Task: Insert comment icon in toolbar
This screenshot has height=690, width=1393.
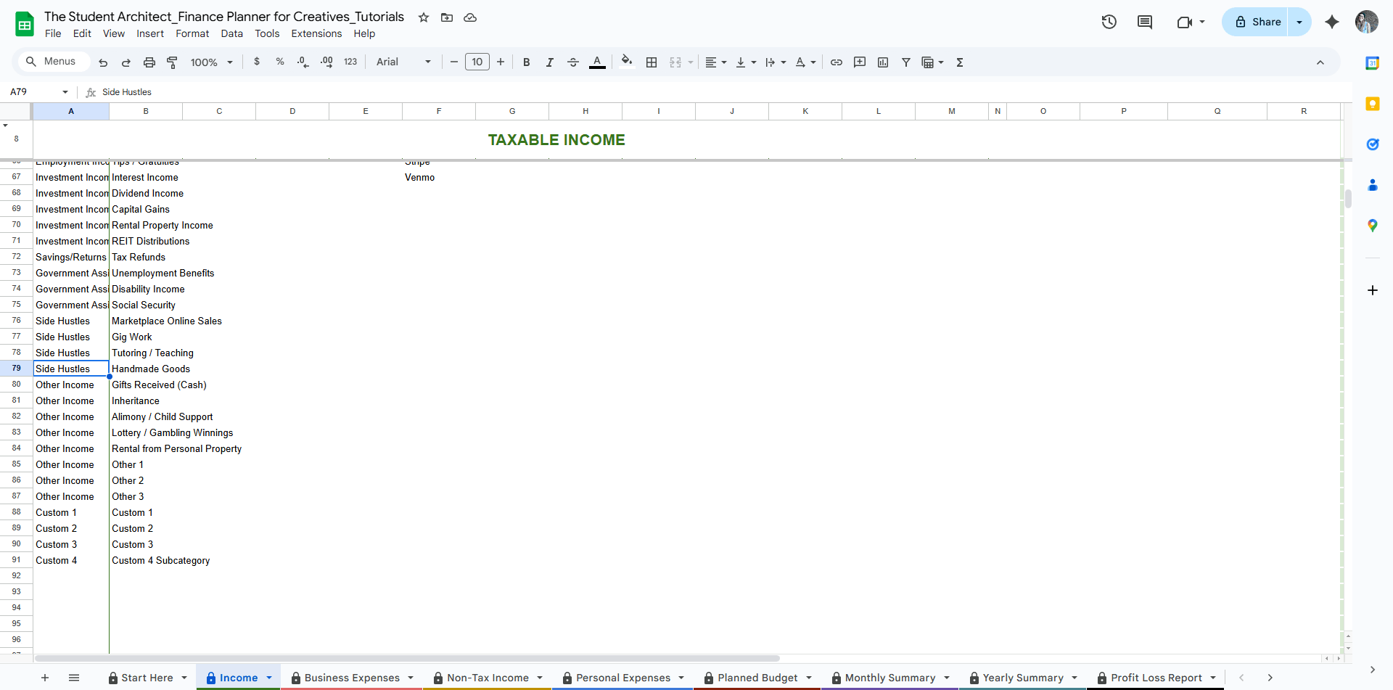Action: 860,62
